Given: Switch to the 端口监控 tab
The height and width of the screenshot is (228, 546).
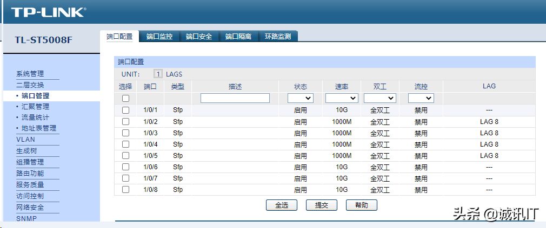Looking at the screenshot, I should 159,37.
